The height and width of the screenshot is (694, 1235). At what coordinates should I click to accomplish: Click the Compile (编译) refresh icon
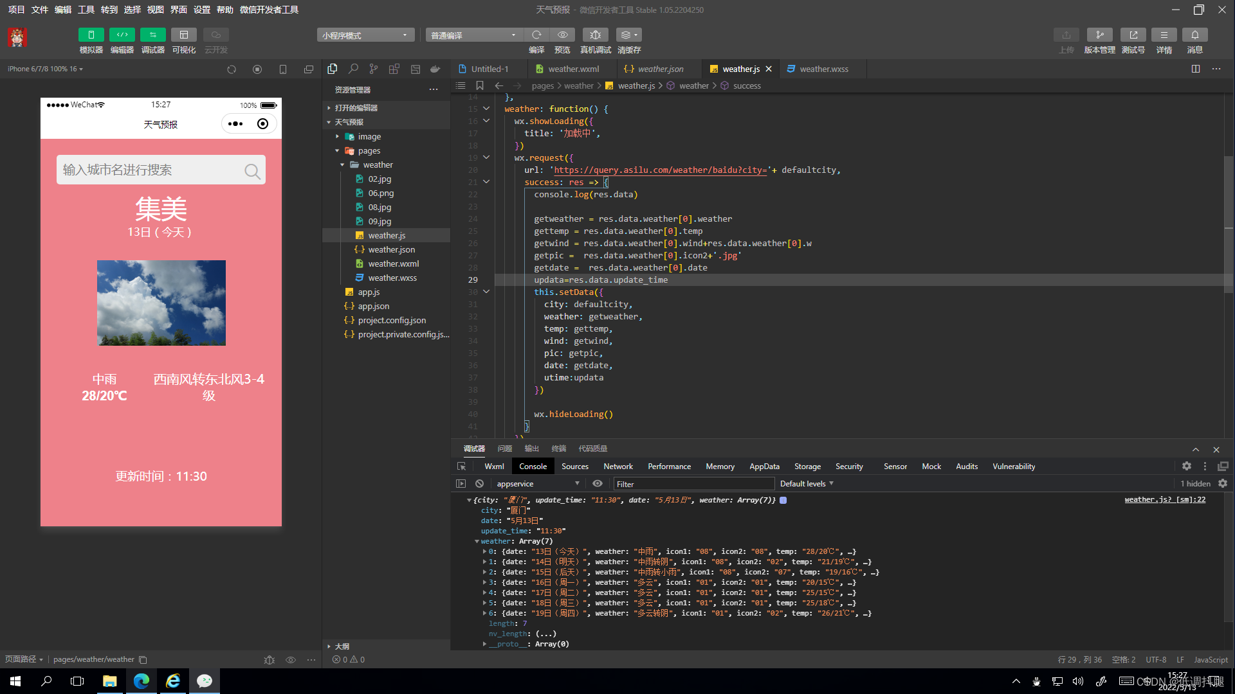536,35
